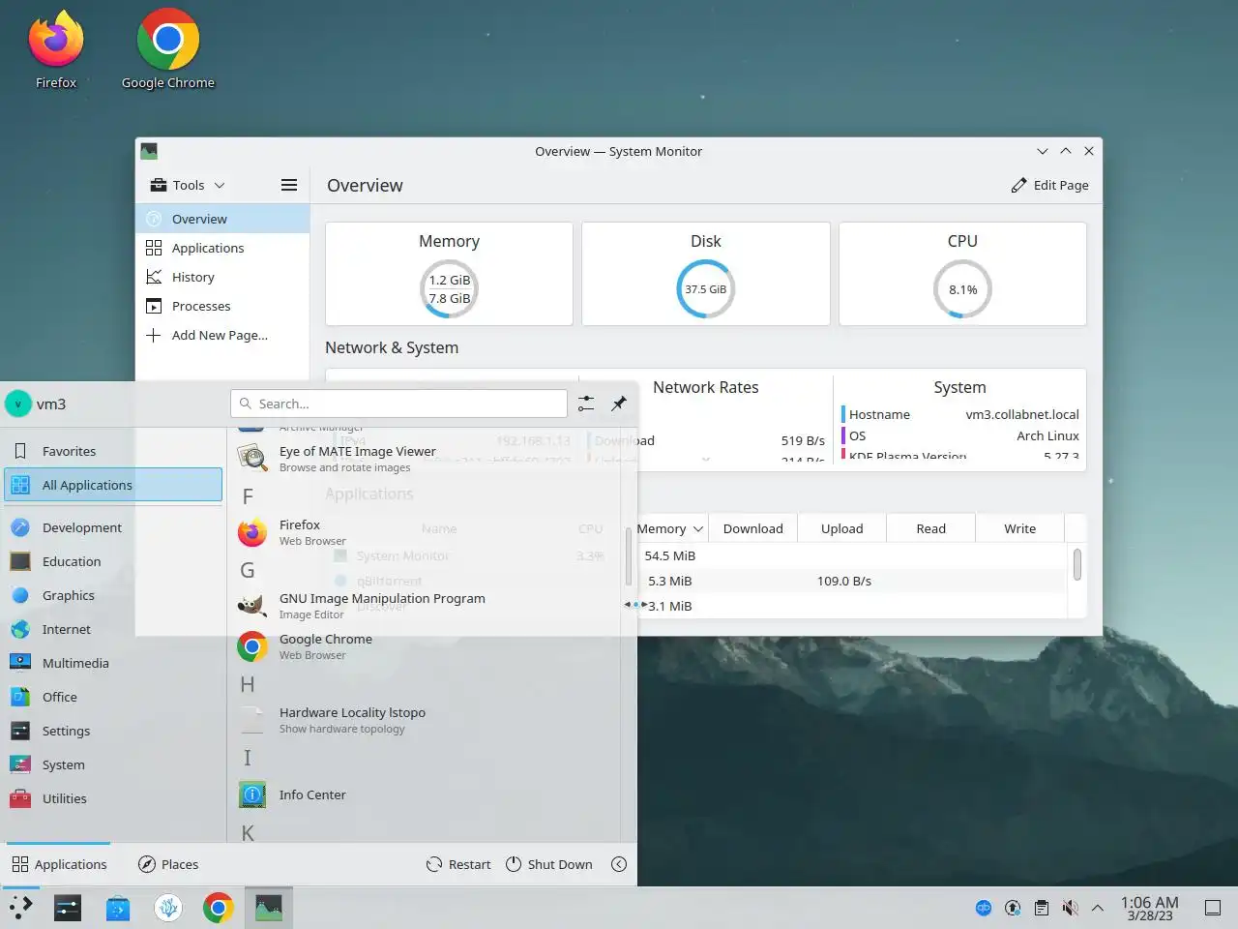This screenshot has width=1238, height=929.
Task: Open the Development category
Action: (113, 527)
